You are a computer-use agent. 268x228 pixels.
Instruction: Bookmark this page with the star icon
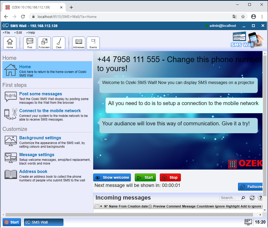pyautogui.click(x=243, y=17)
